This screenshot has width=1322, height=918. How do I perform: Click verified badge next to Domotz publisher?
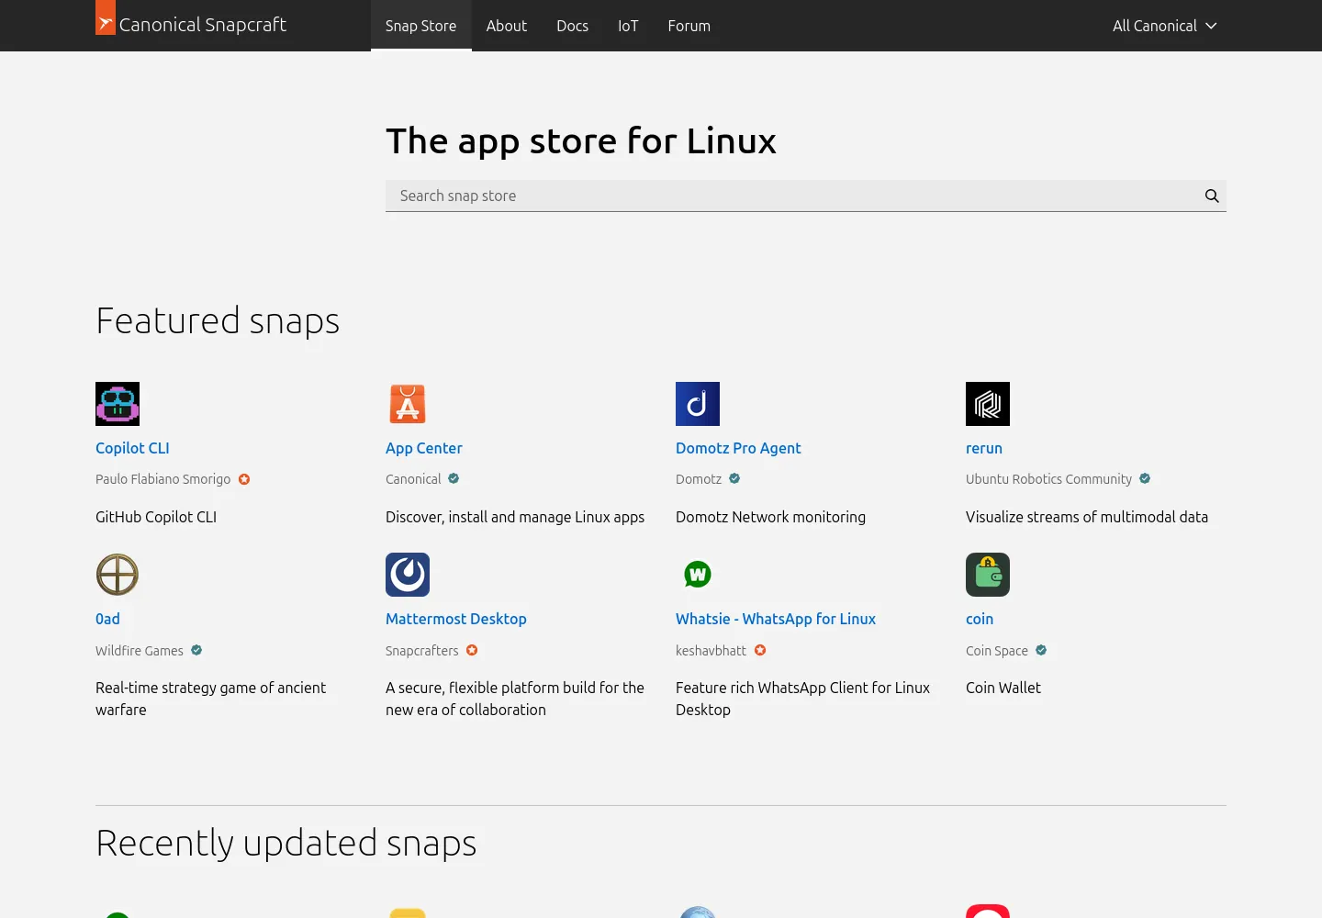tap(734, 479)
